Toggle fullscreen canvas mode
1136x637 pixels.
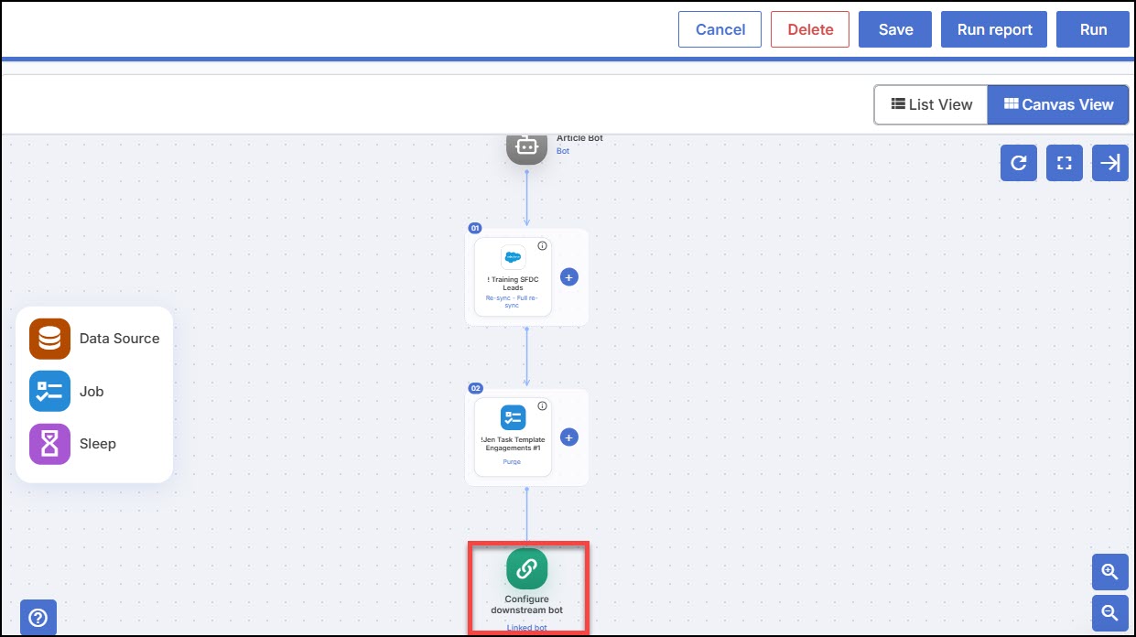pyautogui.click(x=1064, y=163)
